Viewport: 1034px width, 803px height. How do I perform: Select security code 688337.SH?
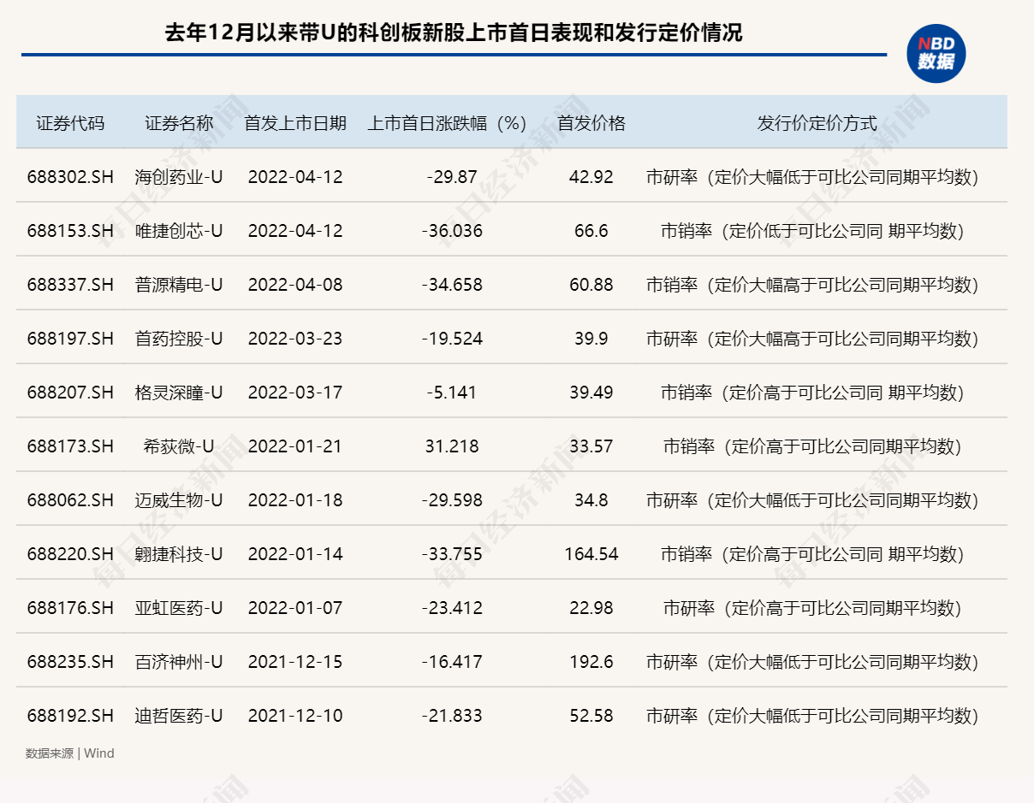(70, 285)
